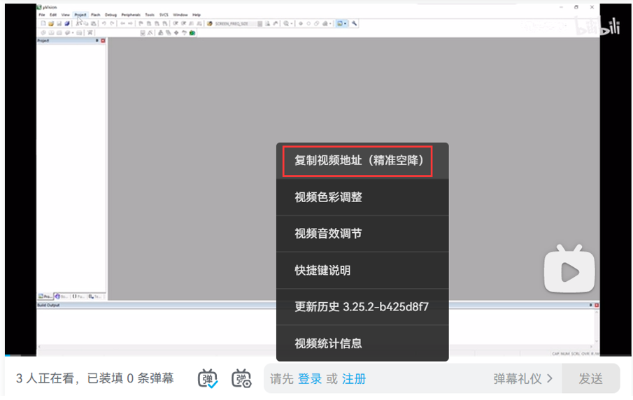
Task: Choose 视频音效调节 in the context menu
Action: pos(329,234)
